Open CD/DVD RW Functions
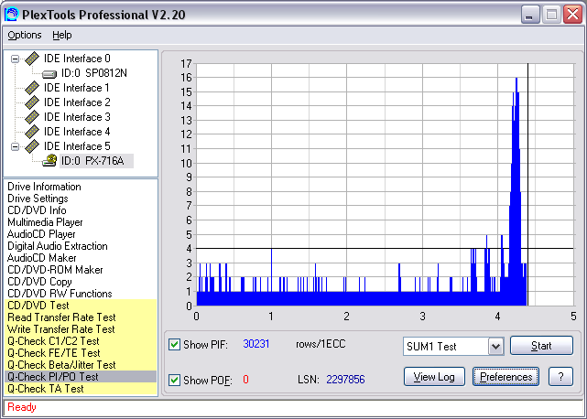 coord(60,294)
